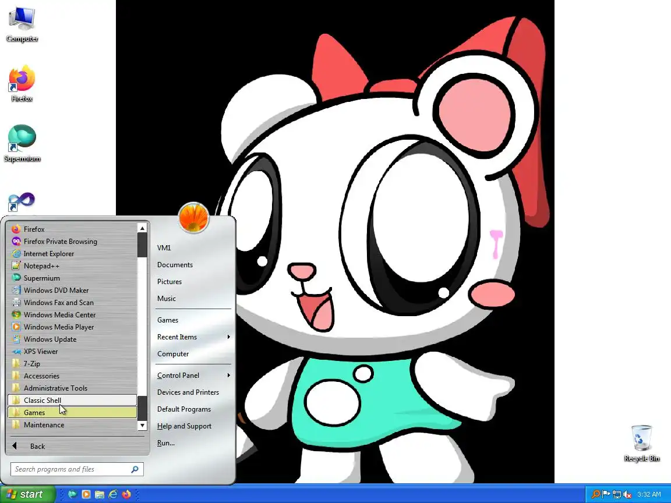Open Computer from the start menu
The width and height of the screenshot is (671, 503).
coord(193,354)
